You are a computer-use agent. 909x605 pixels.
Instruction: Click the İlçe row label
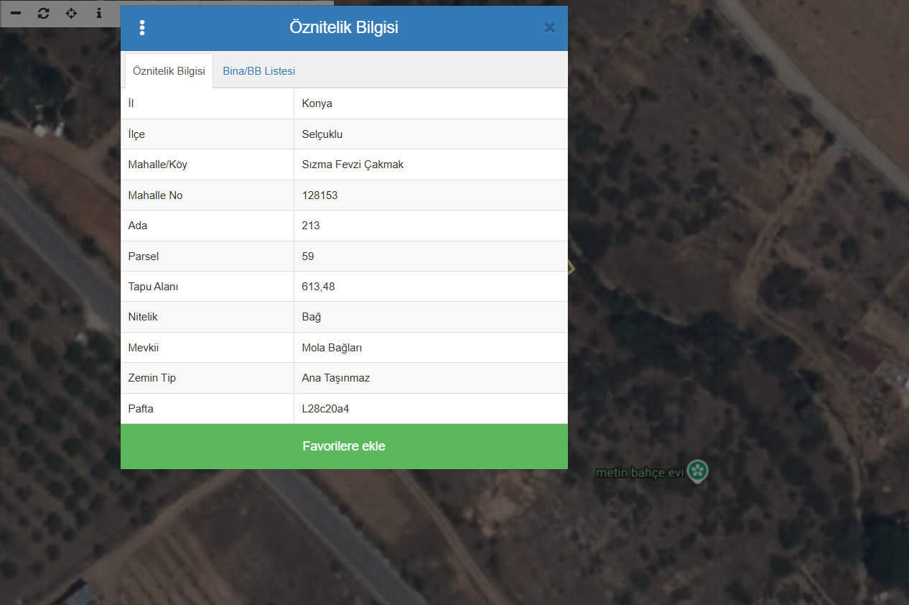136,134
